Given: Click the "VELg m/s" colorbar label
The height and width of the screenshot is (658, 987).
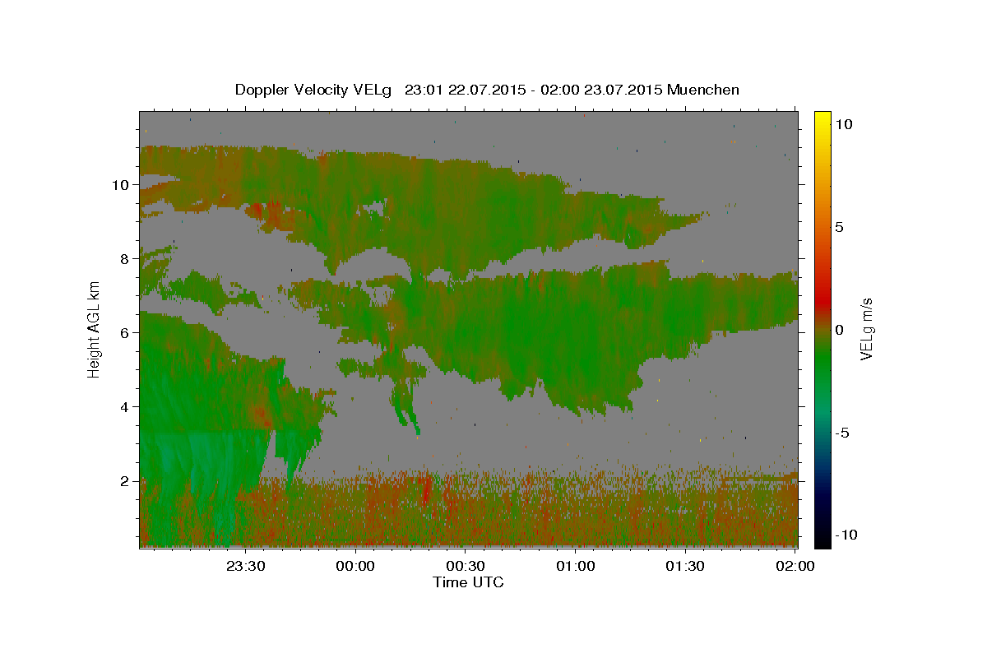Looking at the screenshot, I should (867, 329).
